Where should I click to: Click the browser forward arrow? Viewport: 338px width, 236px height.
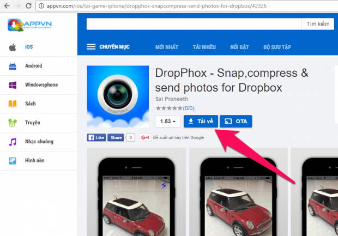click(17, 6)
